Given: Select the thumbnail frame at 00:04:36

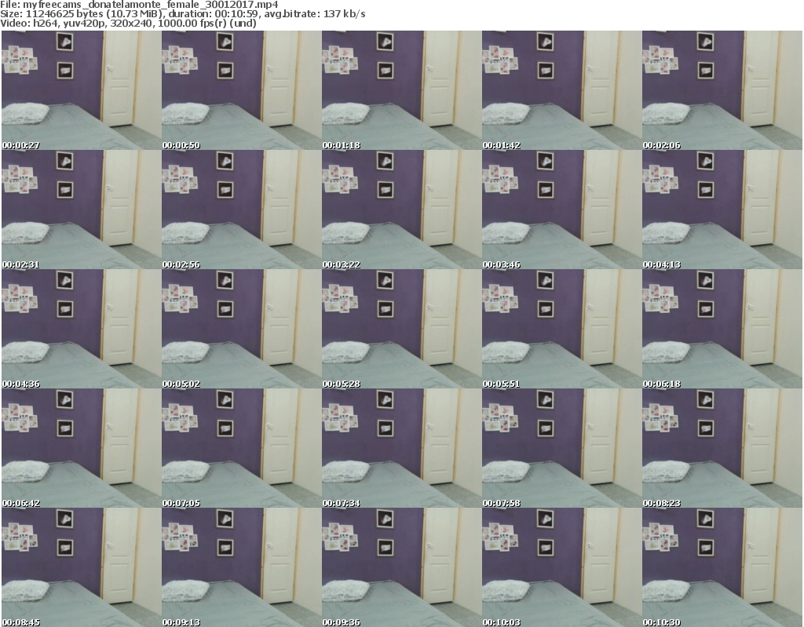Looking at the screenshot, I should tap(82, 329).
